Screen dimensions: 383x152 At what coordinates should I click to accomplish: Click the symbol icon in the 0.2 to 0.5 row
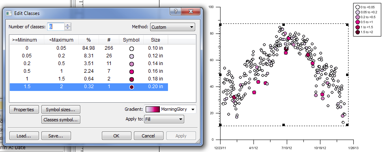131,64
